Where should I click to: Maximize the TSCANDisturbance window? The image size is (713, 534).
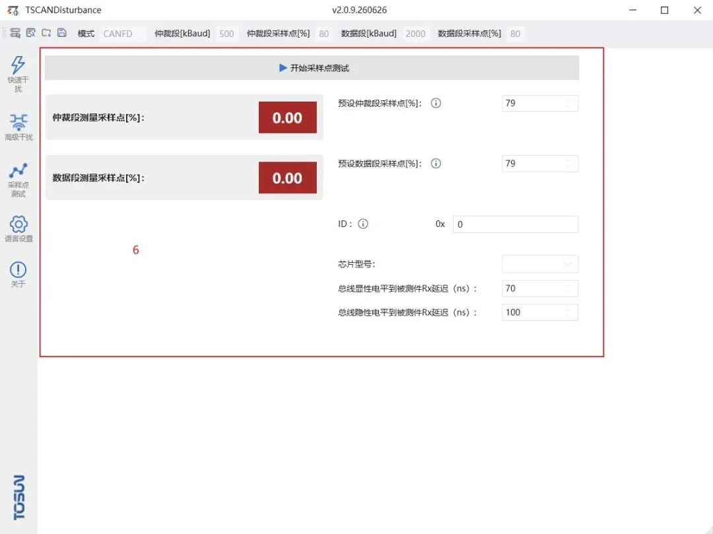(664, 10)
